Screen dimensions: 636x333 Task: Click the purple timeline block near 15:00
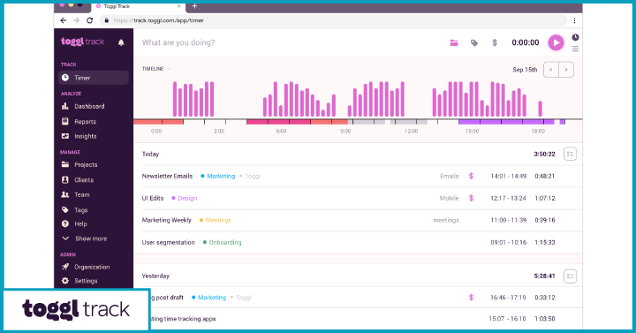point(506,122)
